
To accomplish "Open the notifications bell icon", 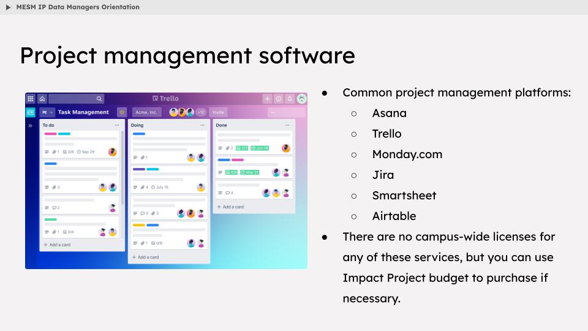I will coord(290,99).
